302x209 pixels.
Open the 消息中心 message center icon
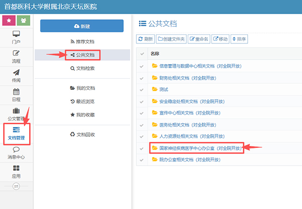tap(16, 153)
